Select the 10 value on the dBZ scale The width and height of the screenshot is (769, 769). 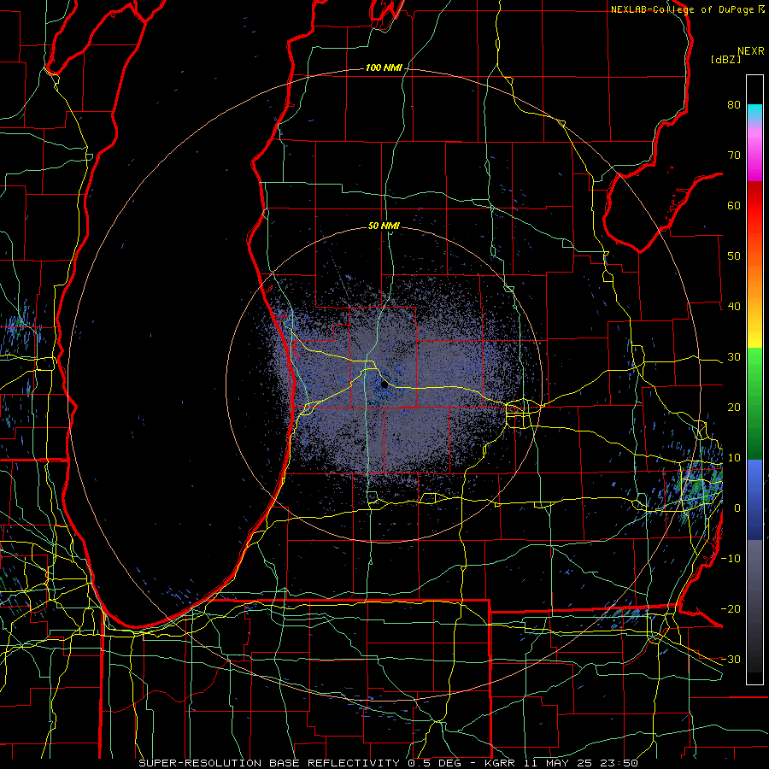click(734, 458)
